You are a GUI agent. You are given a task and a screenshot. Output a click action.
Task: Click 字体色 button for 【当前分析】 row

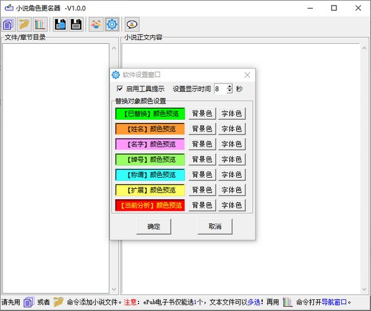tap(232, 205)
